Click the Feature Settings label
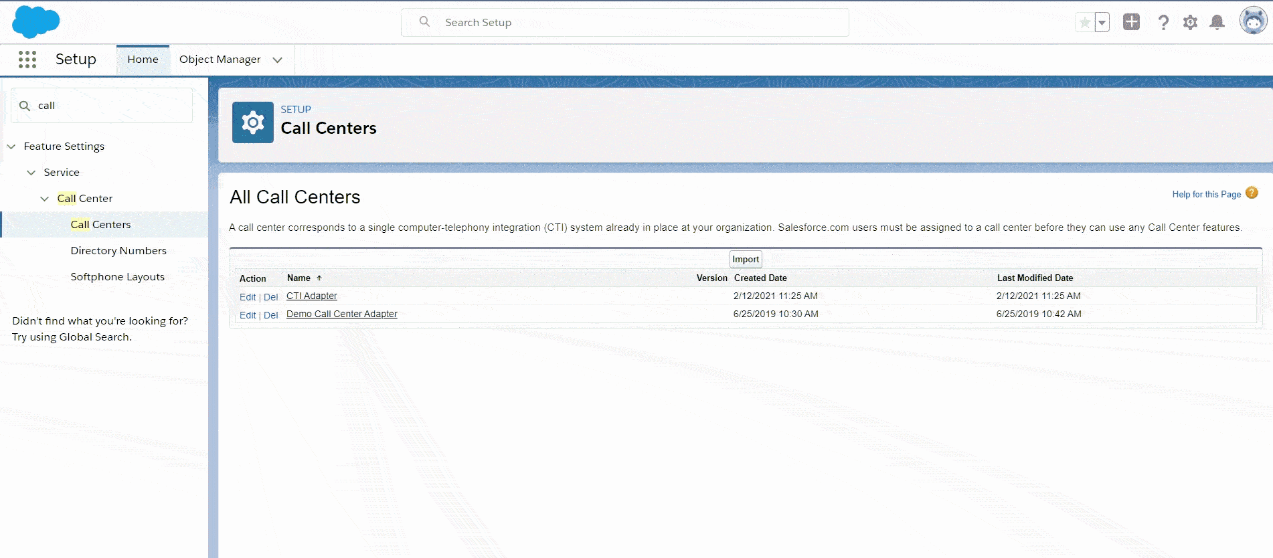This screenshot has width=1273, height=558. (x=64, y=147)
